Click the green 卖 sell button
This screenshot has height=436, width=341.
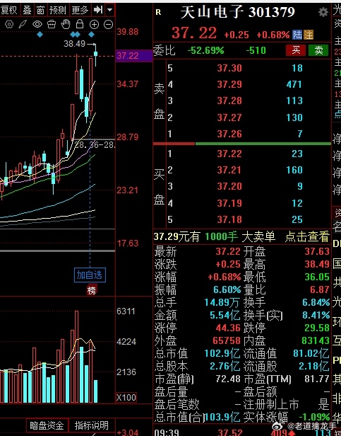319,50
